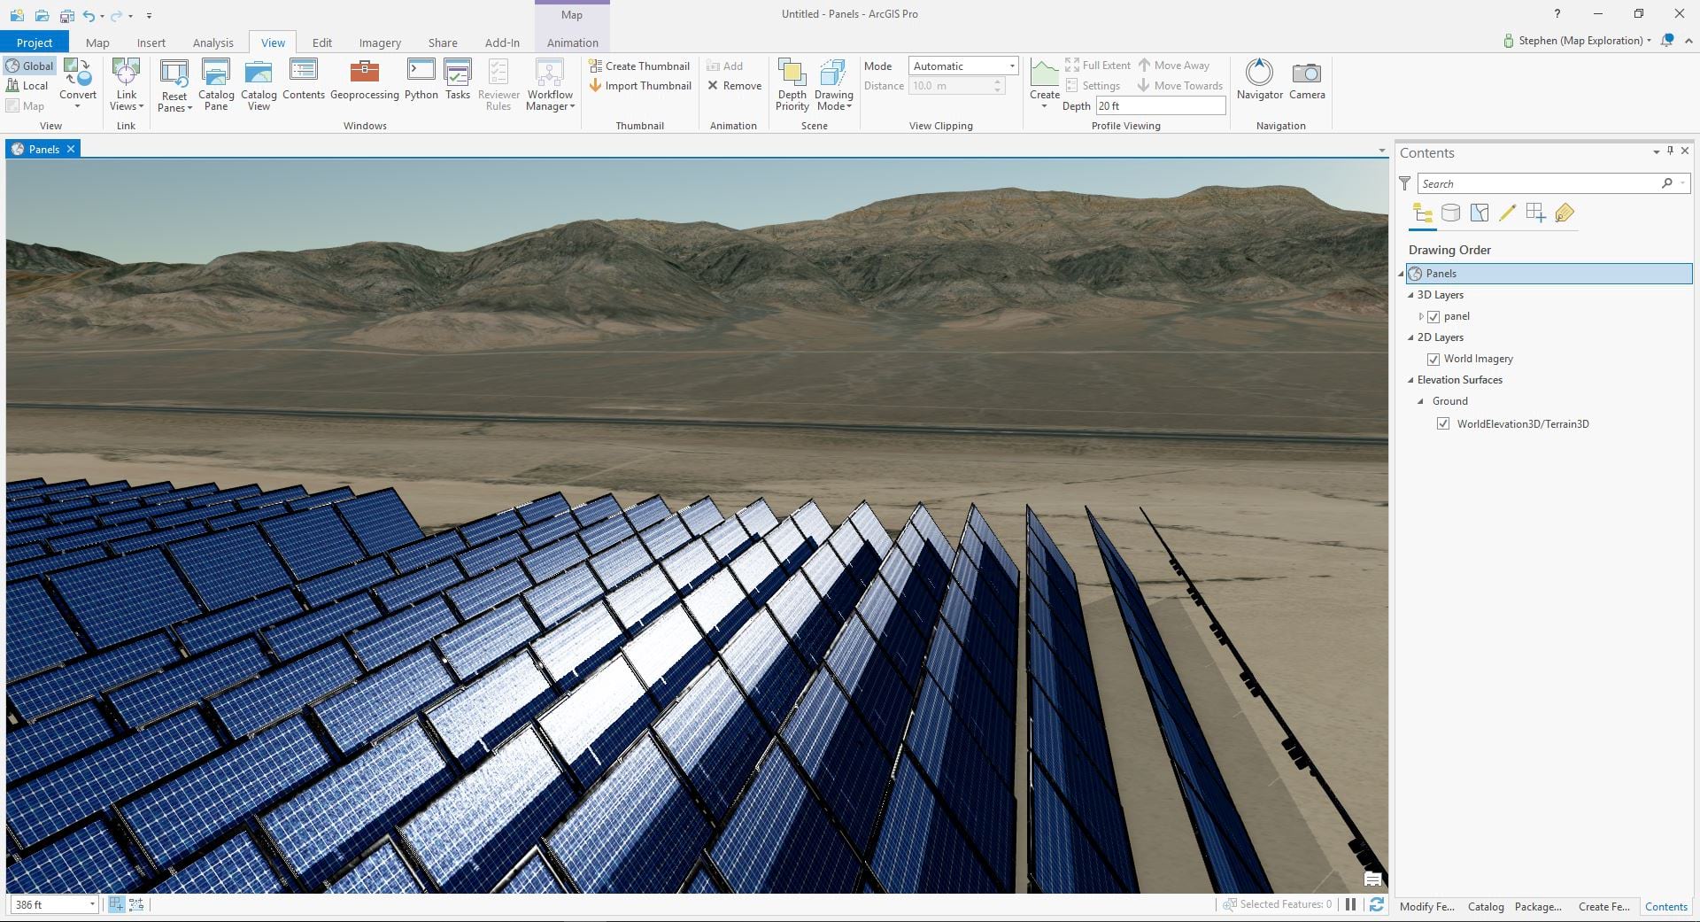Show the Contents pane from ribbon
This screenshot has height=922, width=1700.
[304, 80]
